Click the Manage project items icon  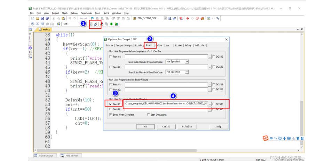tap(102, 24)
